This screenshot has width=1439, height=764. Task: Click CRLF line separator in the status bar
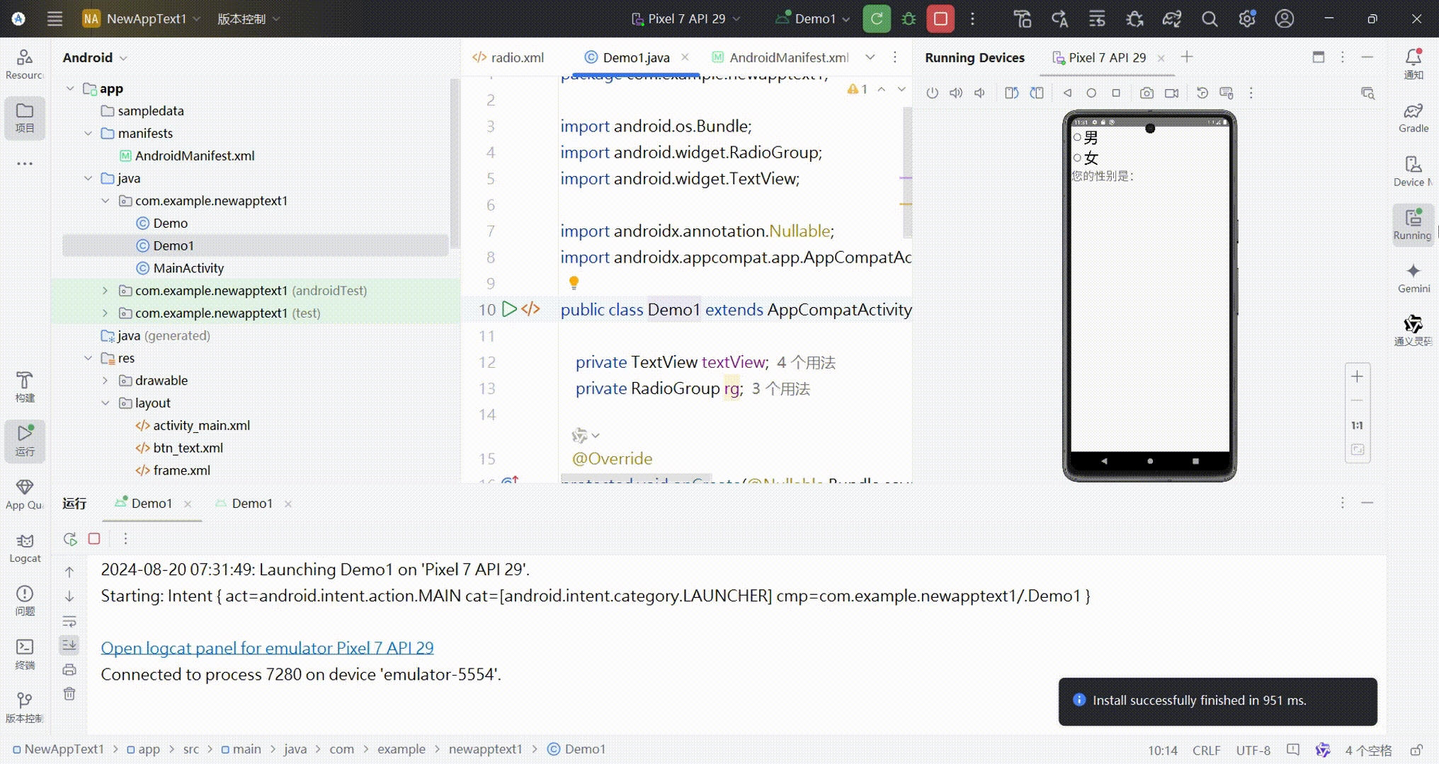[x=1206, y=750]
